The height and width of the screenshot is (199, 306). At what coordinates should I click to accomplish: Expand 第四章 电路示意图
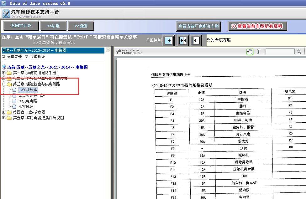tap(3, 112)
